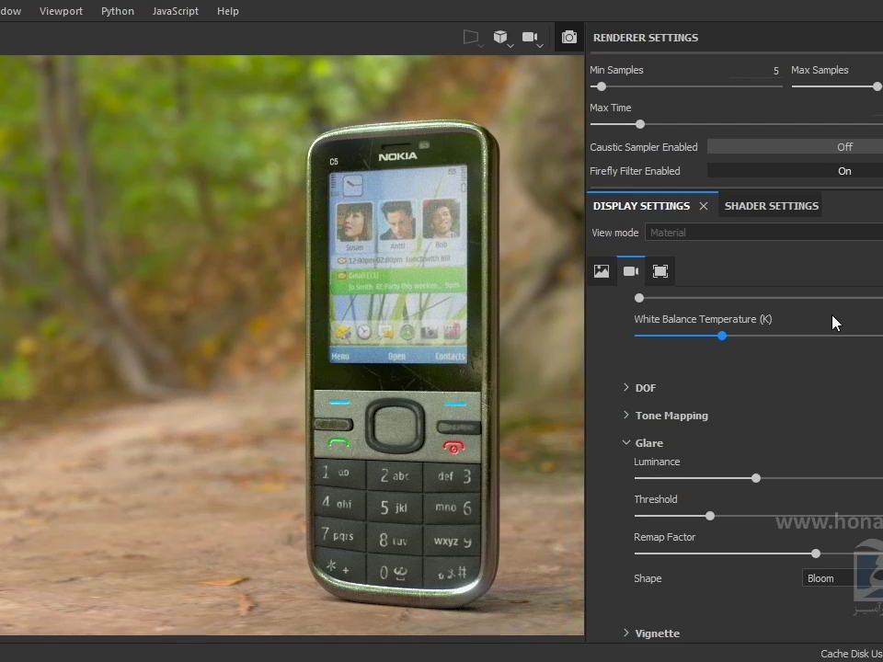This screenshot has width=883, height=662.
Task: Click the White Balance Temperature slider handle
Action: (722, 337)
